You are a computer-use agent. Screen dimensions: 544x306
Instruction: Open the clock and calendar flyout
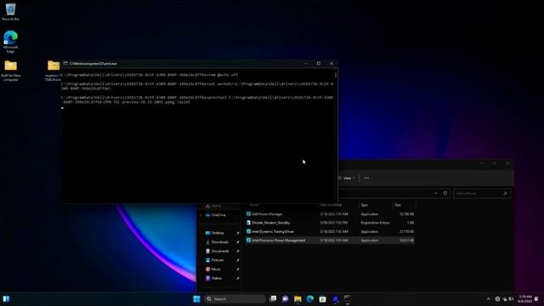click(525, 298)
